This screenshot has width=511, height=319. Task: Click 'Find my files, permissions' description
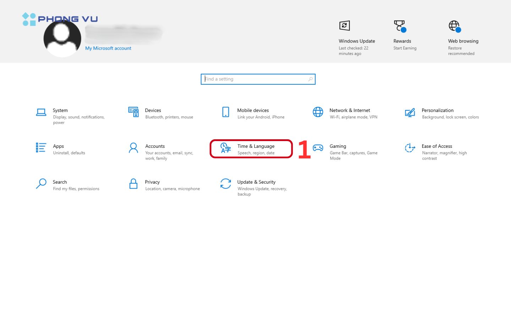click(x=76, y=189)
